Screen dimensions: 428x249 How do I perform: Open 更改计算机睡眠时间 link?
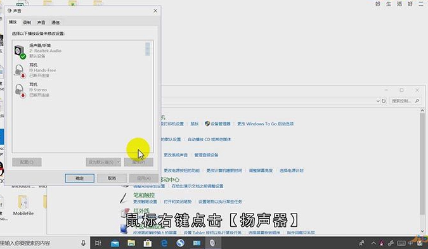224,170
